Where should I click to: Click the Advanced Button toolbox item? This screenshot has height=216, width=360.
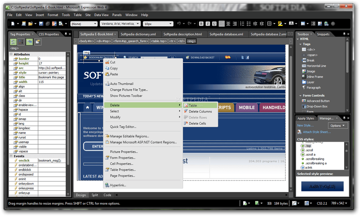318,101
